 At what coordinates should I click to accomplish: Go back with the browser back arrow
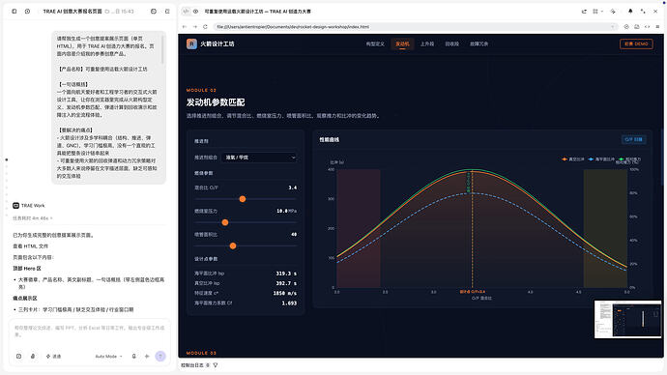click(185, 27)
